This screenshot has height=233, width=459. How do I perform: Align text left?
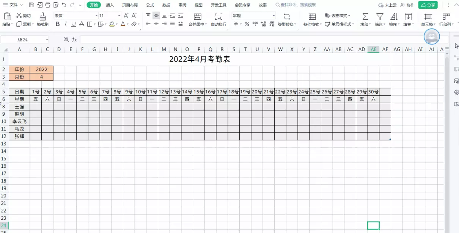(x=148, y=24)
